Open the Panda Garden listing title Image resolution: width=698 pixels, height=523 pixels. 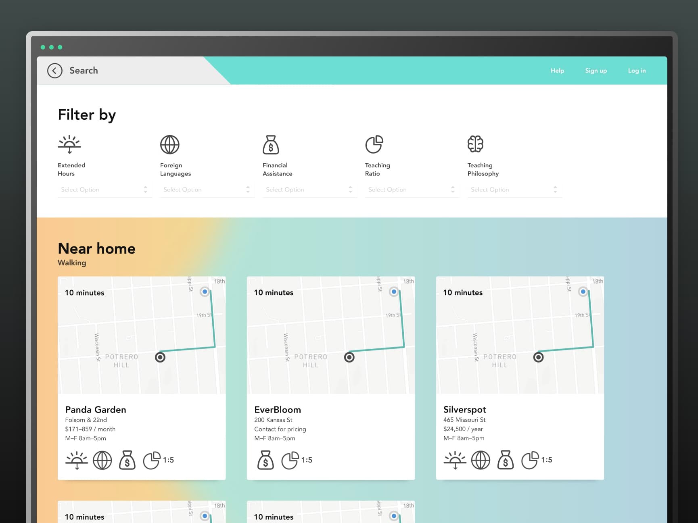click(96, 410)
